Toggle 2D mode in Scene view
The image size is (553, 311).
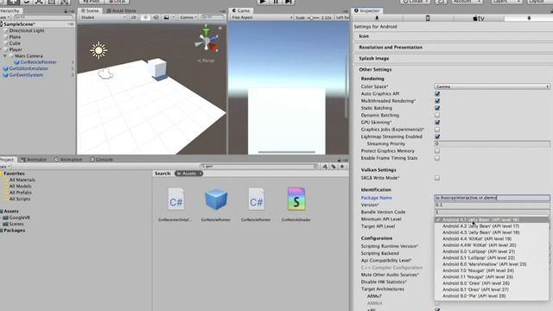133,17
